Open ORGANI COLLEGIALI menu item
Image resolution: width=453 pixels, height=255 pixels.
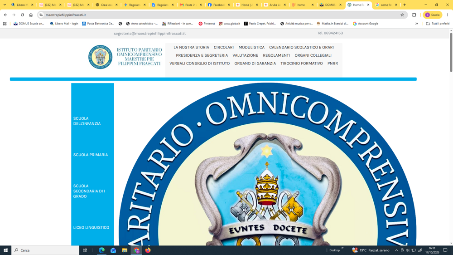(313, 55)
